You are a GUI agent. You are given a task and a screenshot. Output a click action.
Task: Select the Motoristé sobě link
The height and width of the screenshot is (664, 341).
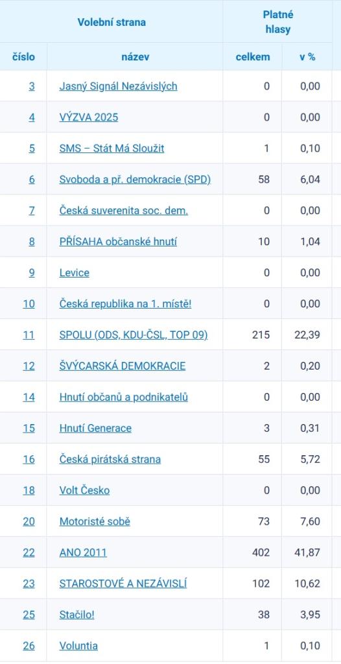point(95,521)
